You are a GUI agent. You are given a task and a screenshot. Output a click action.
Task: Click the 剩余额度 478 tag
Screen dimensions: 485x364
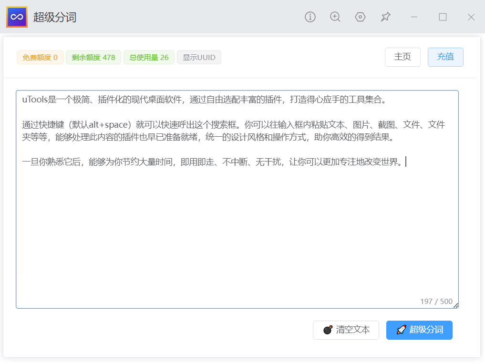(93, 58)
